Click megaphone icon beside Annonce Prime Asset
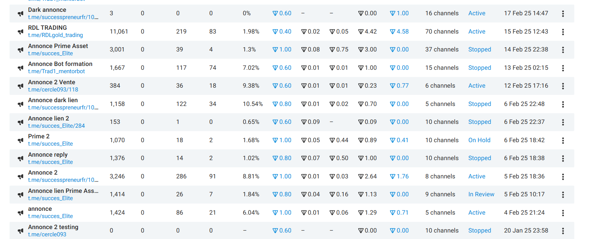This screenshot has height=239, width=598. tap(21, 50)
